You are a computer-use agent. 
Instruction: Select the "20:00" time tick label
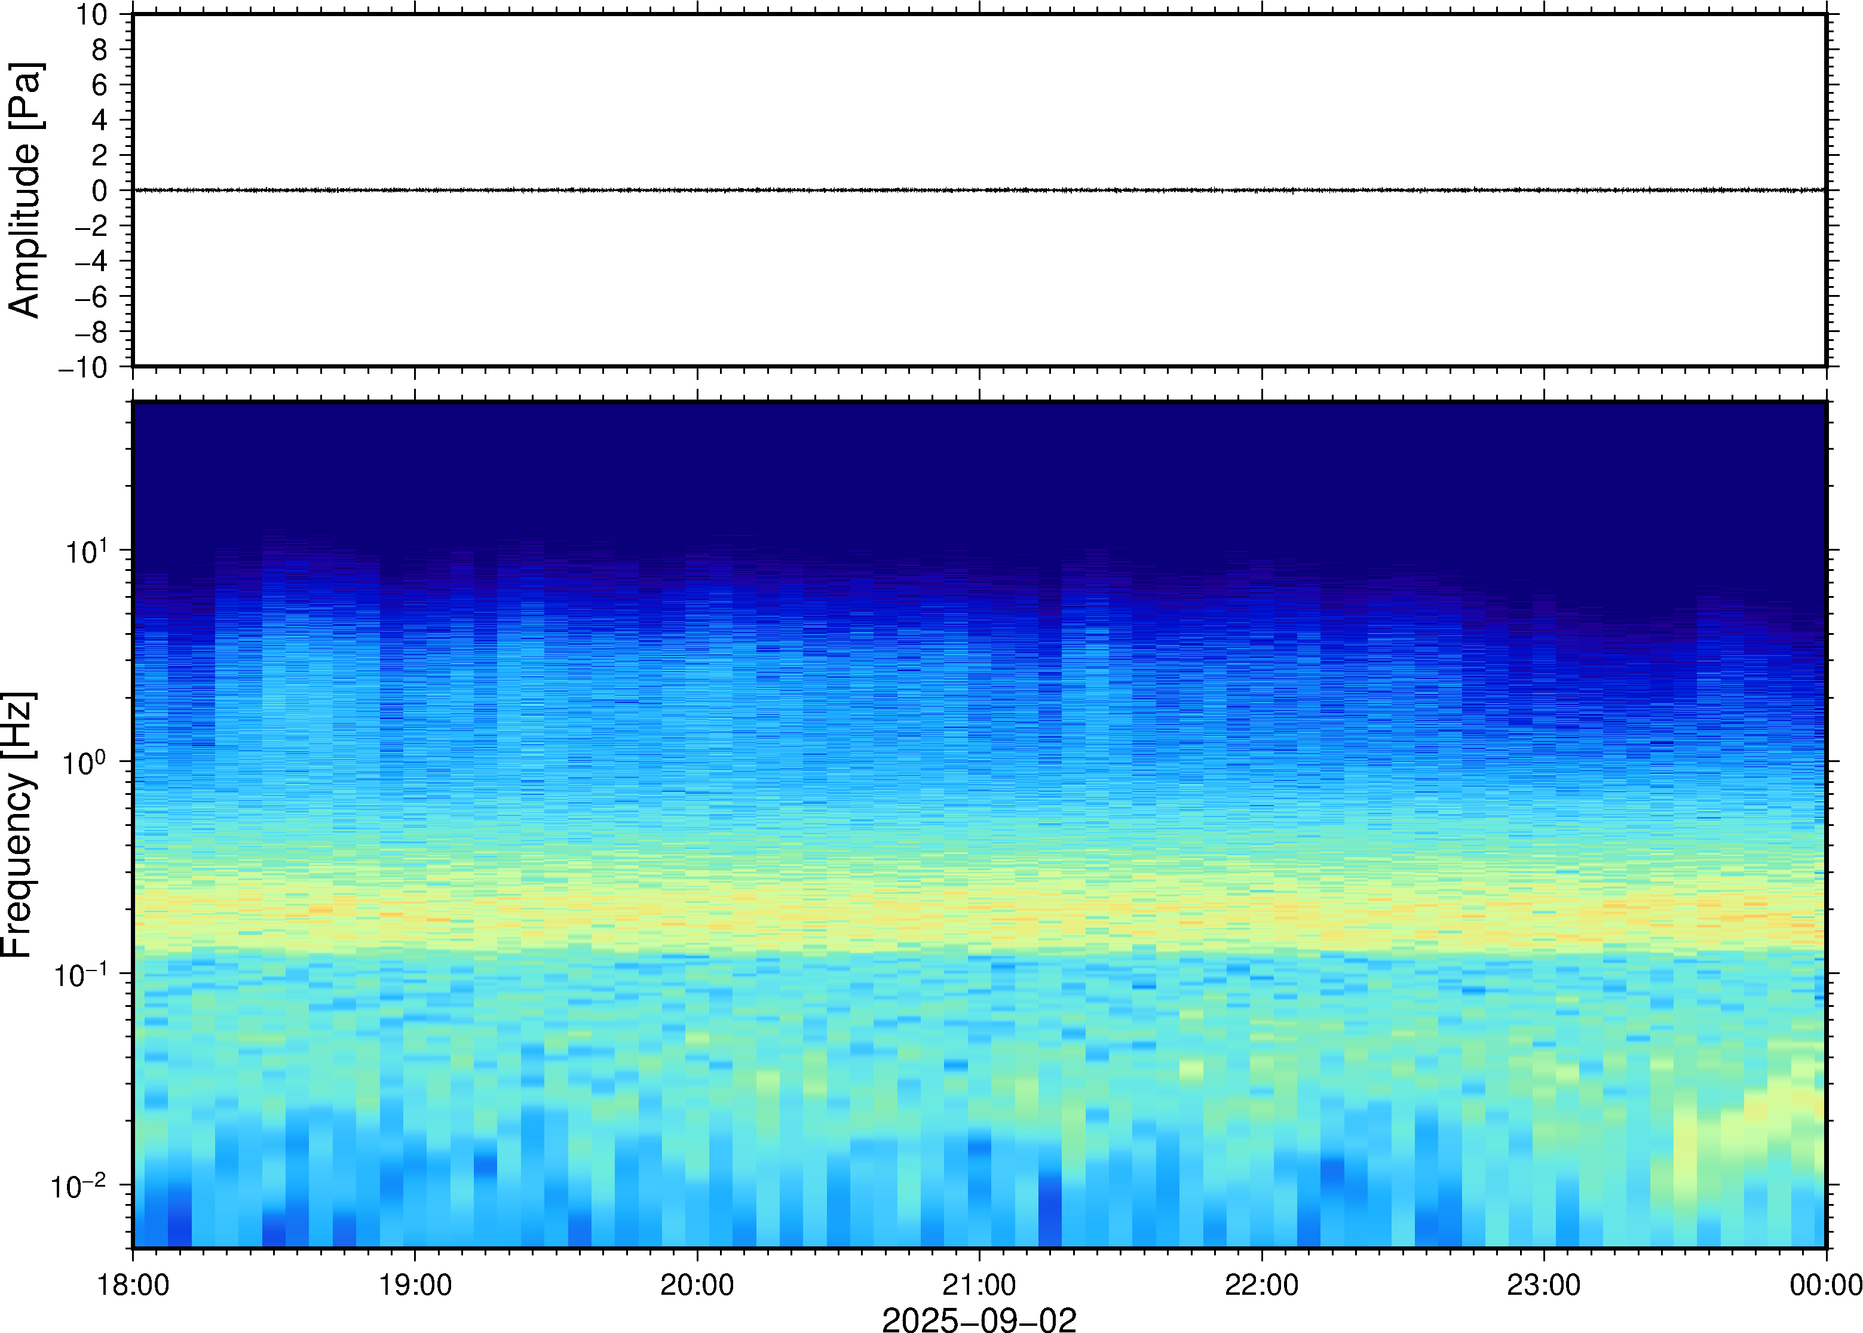(697, 1285)
